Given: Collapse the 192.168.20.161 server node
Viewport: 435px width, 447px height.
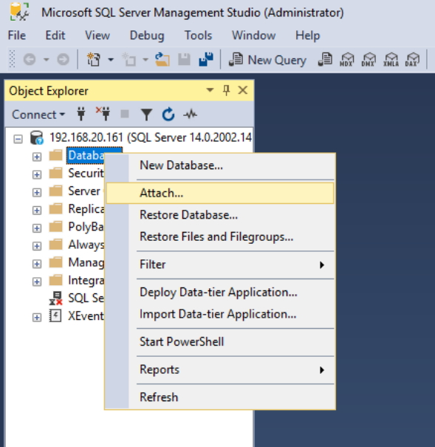Looking at the screenshot, I should pyautogui.click(x=18, y=139).
